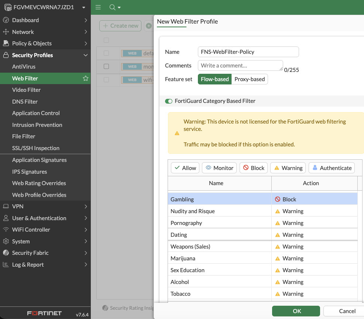This screenshot has height=319, width=364.
Task: Apply the Authenticate action
Action: (x=332, y=168)
